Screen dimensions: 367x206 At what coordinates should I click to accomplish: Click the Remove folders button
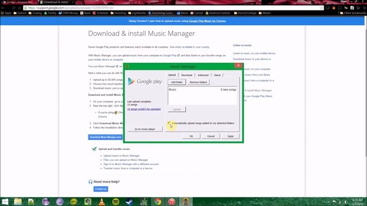tap(198, 82)
